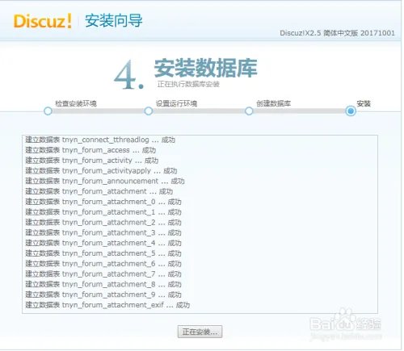Click the tnyn_forum_attachment_2 log line

(103, 223)
